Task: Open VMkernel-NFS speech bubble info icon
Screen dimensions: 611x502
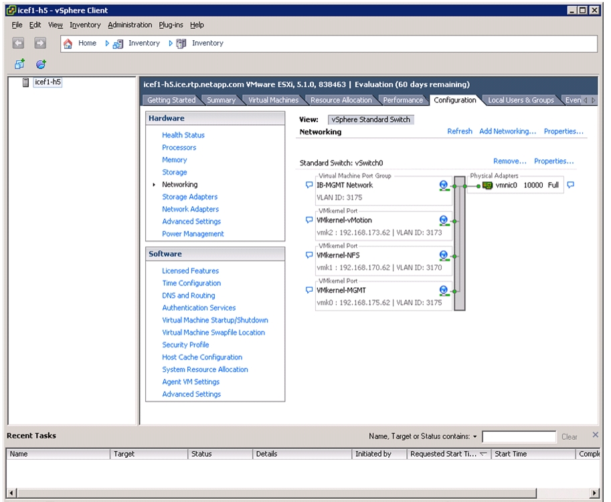Action: [309, 255]
